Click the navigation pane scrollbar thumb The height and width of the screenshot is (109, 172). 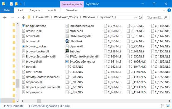coord(17,83)
